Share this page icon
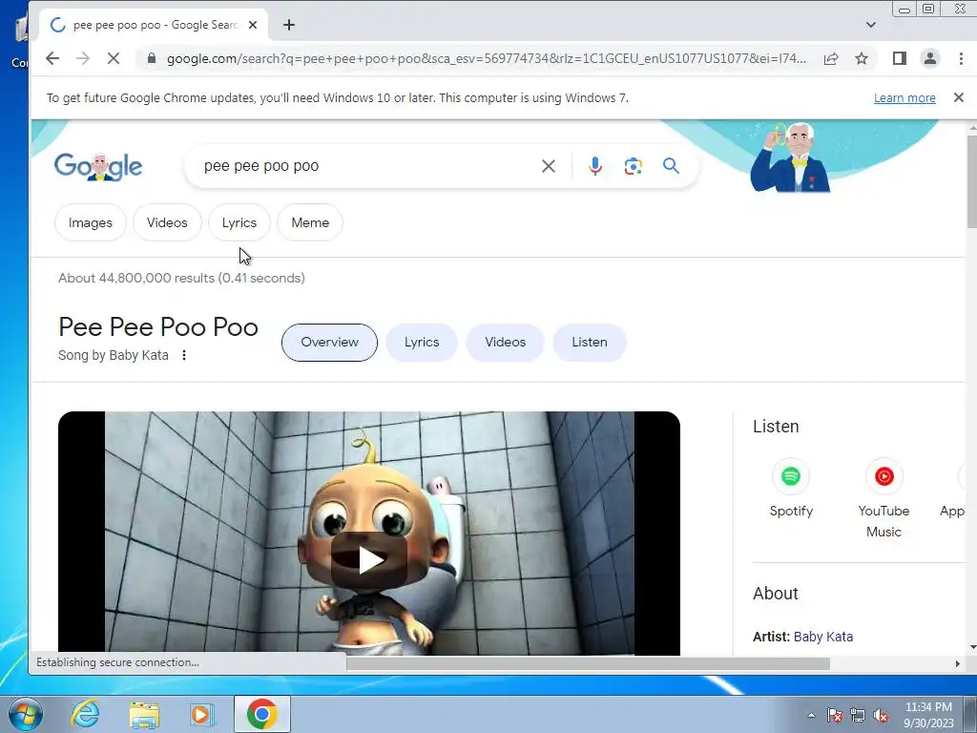Image resolution: width=977 pixels, height=733 pixels. pos(831,58)
